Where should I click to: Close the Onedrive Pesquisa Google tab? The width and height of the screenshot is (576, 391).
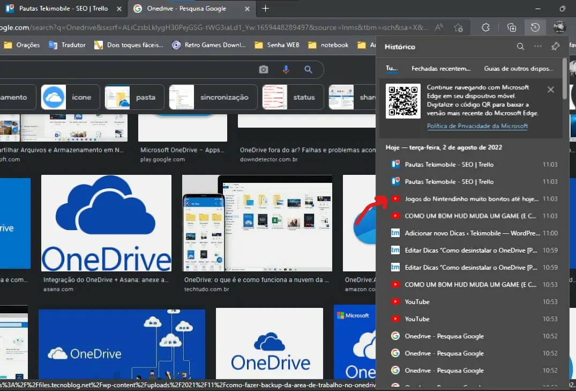tap(247, 9)
